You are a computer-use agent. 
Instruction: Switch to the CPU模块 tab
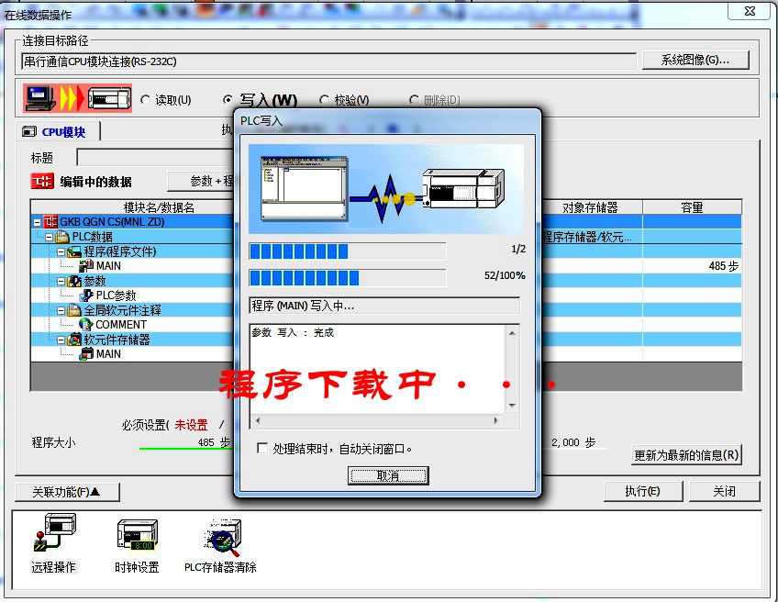[x=58, y=131]
